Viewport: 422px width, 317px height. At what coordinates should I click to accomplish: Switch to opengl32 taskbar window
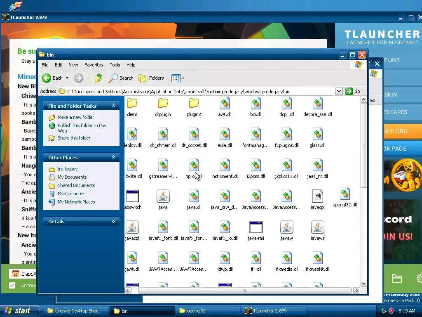[x=207, y=311]
